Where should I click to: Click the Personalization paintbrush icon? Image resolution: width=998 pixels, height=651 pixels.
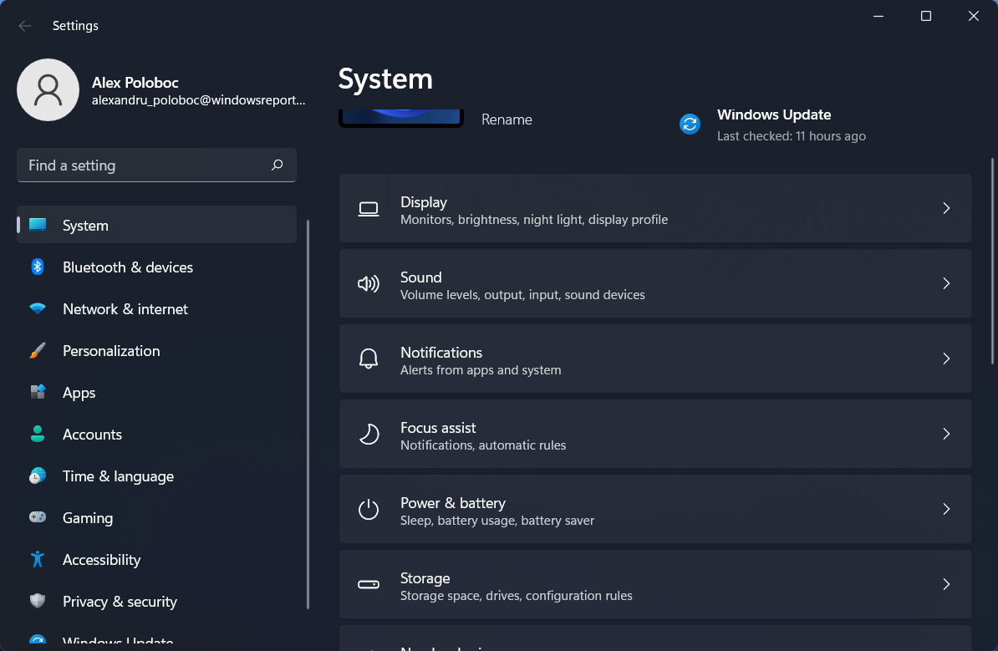pos(38,351)
